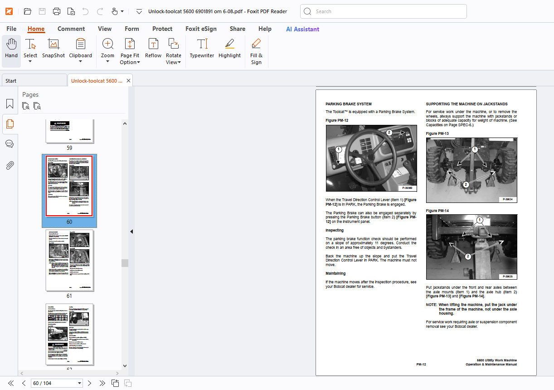Open the Share ribbon tab
This screenshot has height=390, width=554.
pos(238,29)
